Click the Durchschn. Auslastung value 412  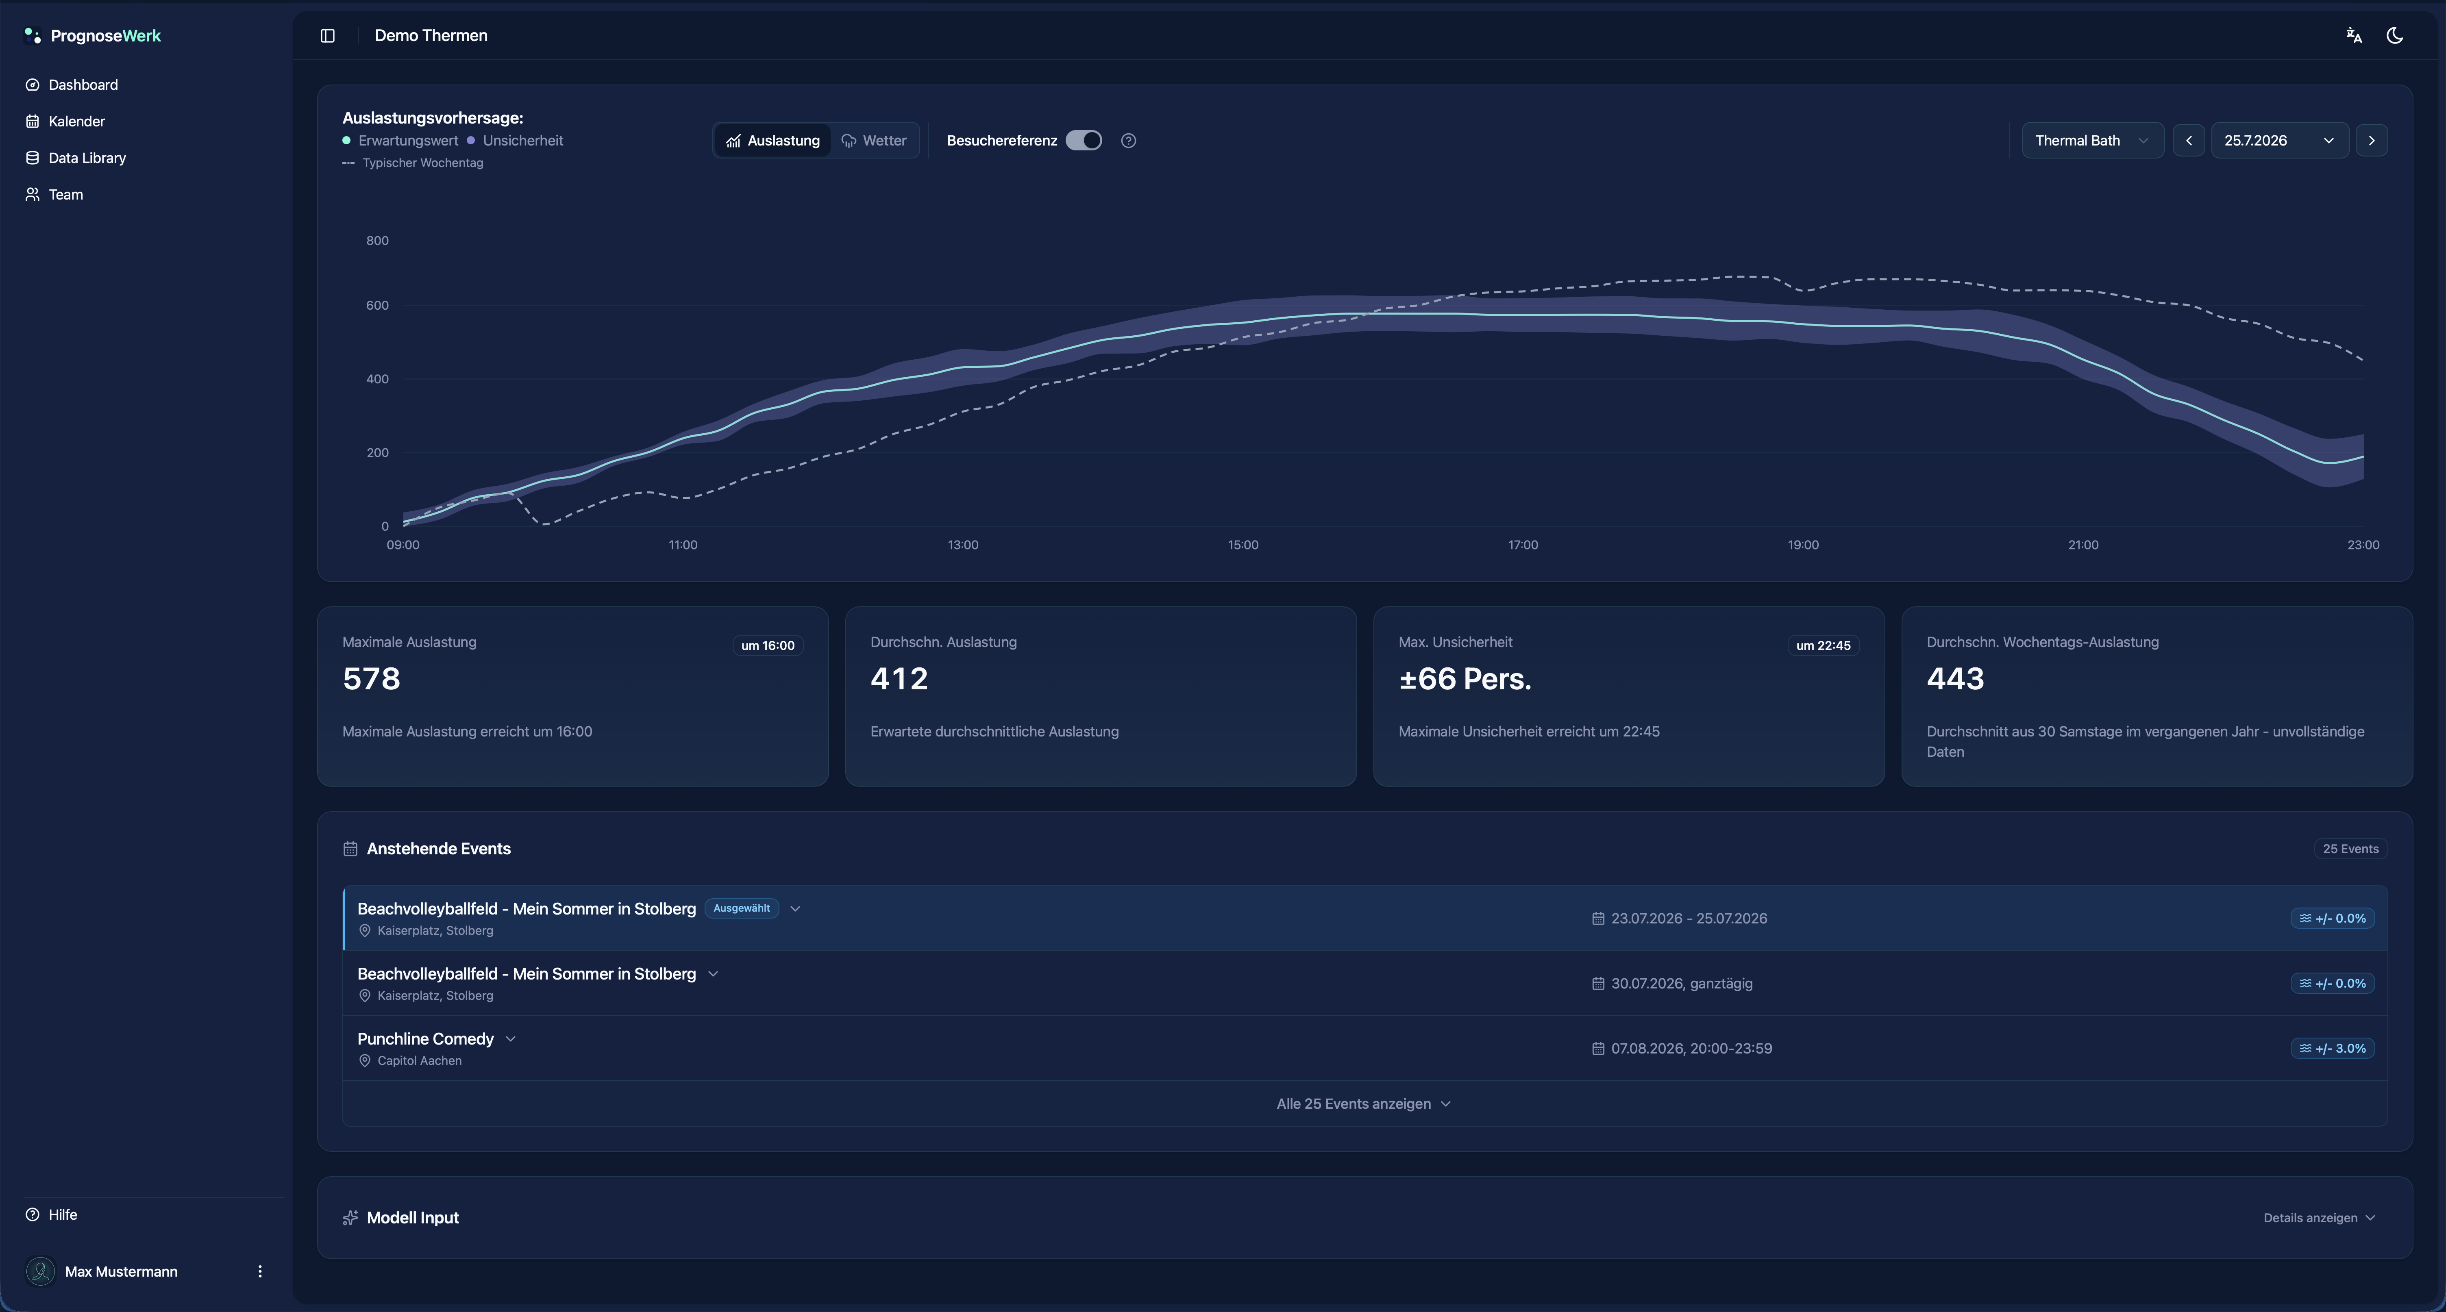899,679
